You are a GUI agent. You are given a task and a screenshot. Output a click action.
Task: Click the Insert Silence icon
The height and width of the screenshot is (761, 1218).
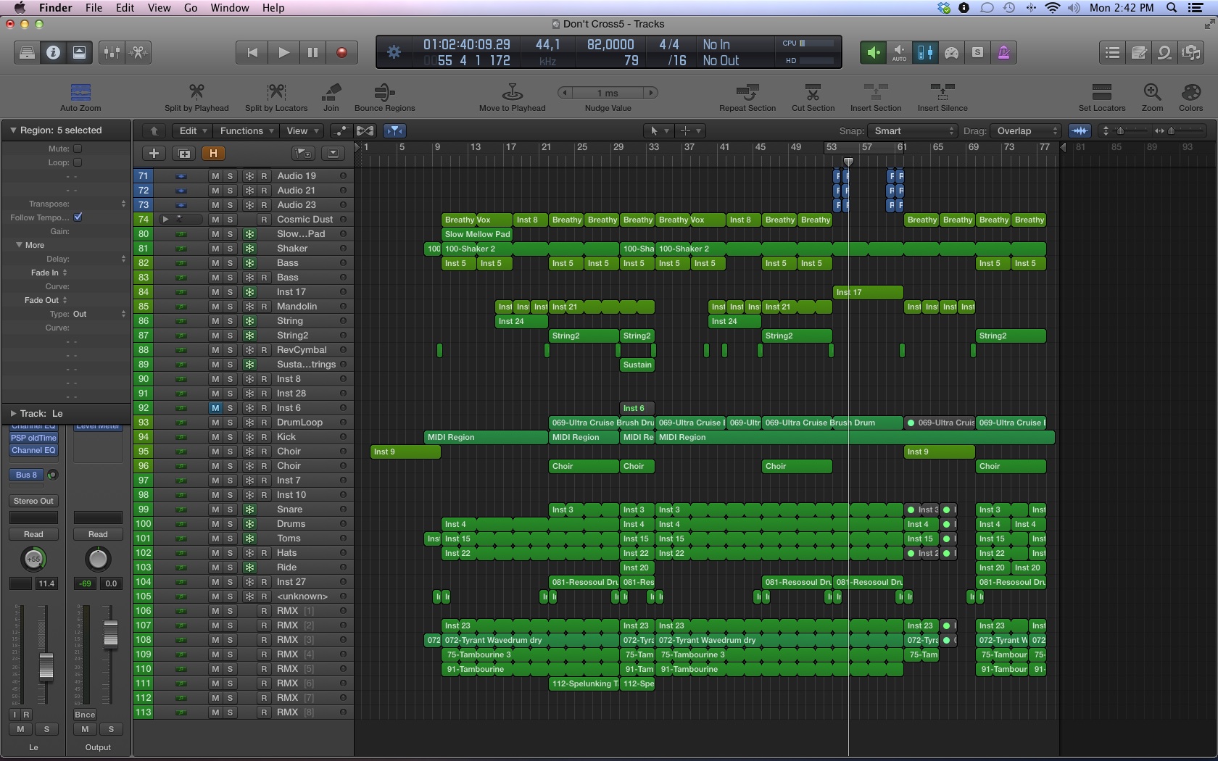pos(942,92)
